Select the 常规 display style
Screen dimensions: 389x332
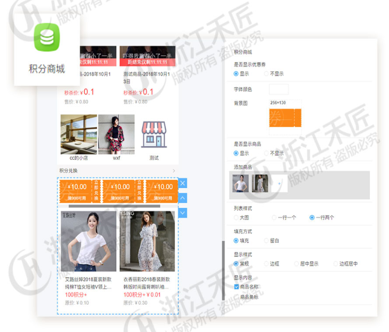(x=236, y=264)
